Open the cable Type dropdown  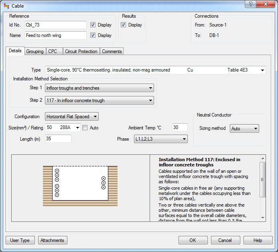pyautogui.click(x=156, y=70)
